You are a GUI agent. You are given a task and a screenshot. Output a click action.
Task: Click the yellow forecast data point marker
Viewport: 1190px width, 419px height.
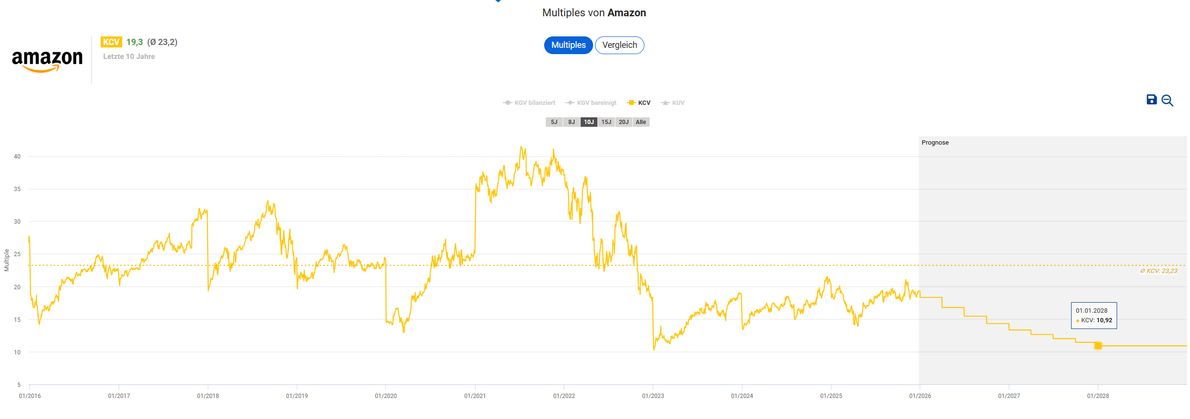(1098, 346)
